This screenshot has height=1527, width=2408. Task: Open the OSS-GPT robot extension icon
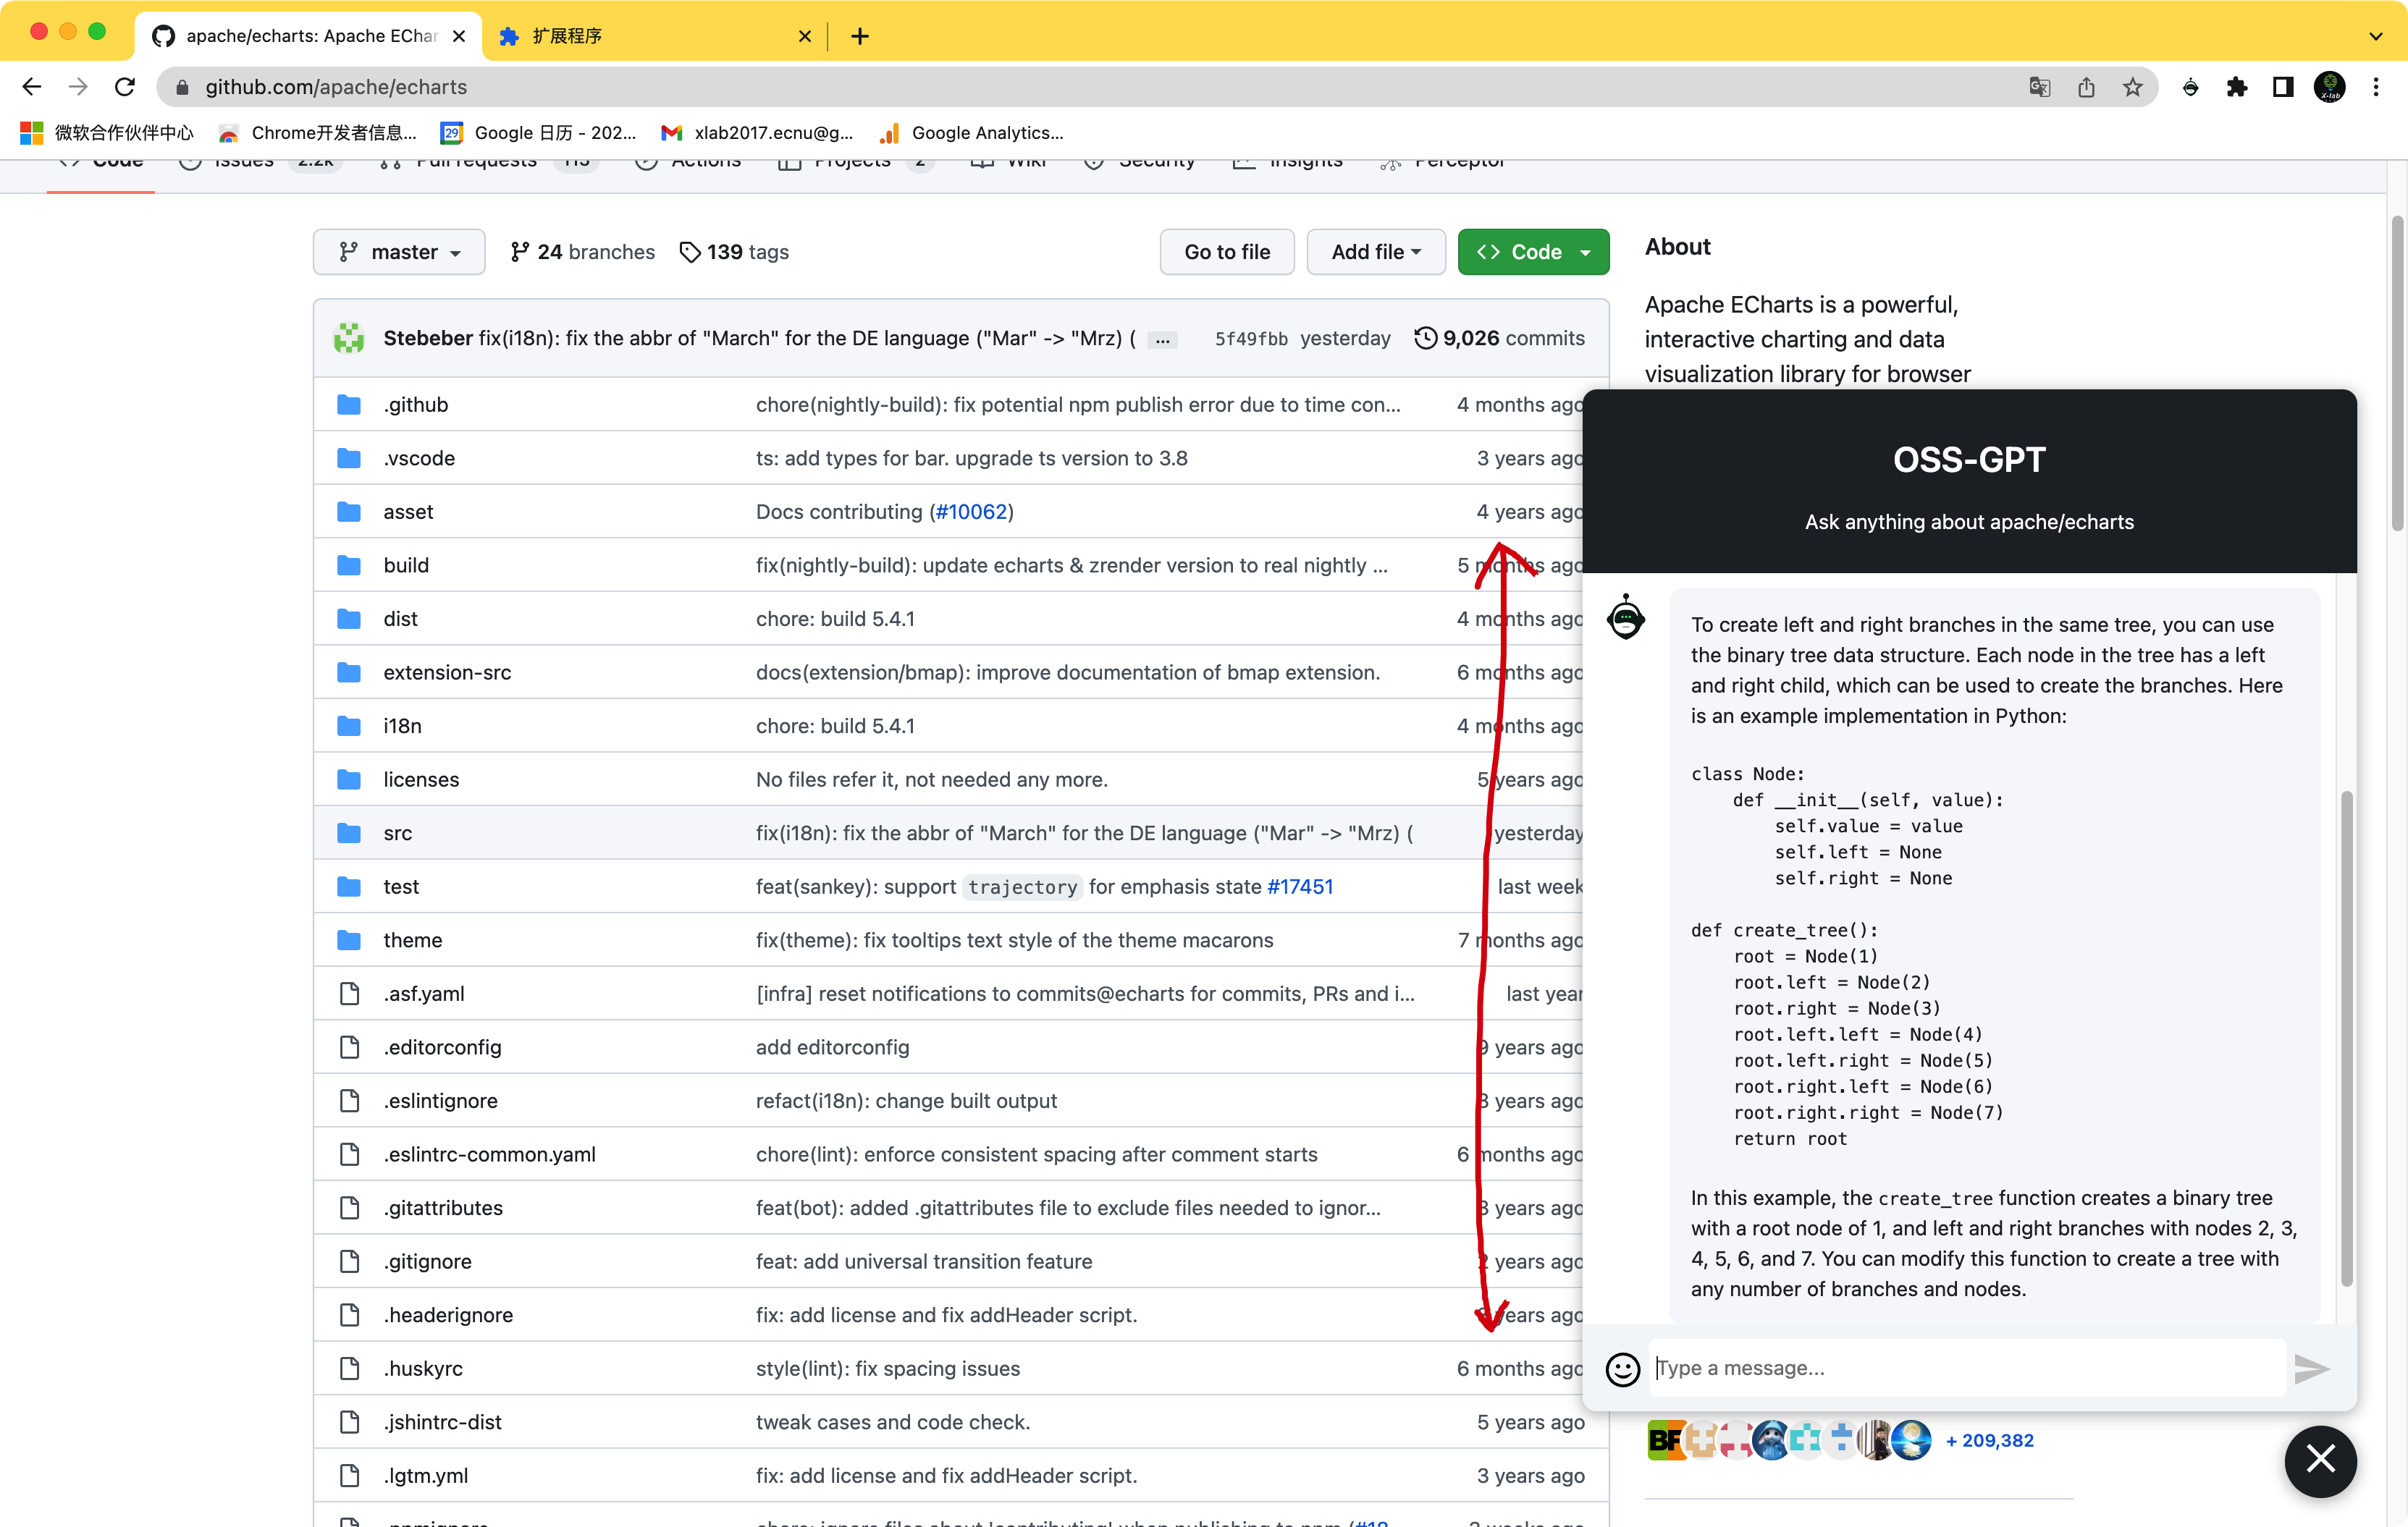2190,87
